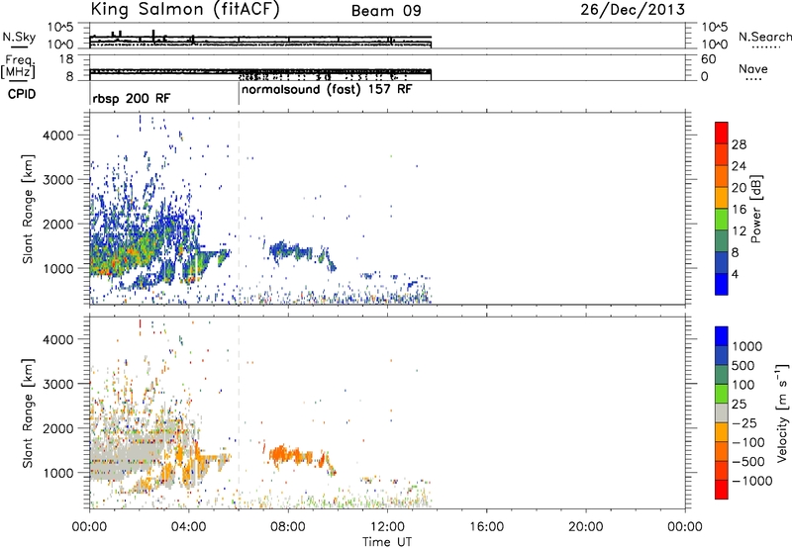Click the yellow-orange 16–20 dB power swatch

722,198
